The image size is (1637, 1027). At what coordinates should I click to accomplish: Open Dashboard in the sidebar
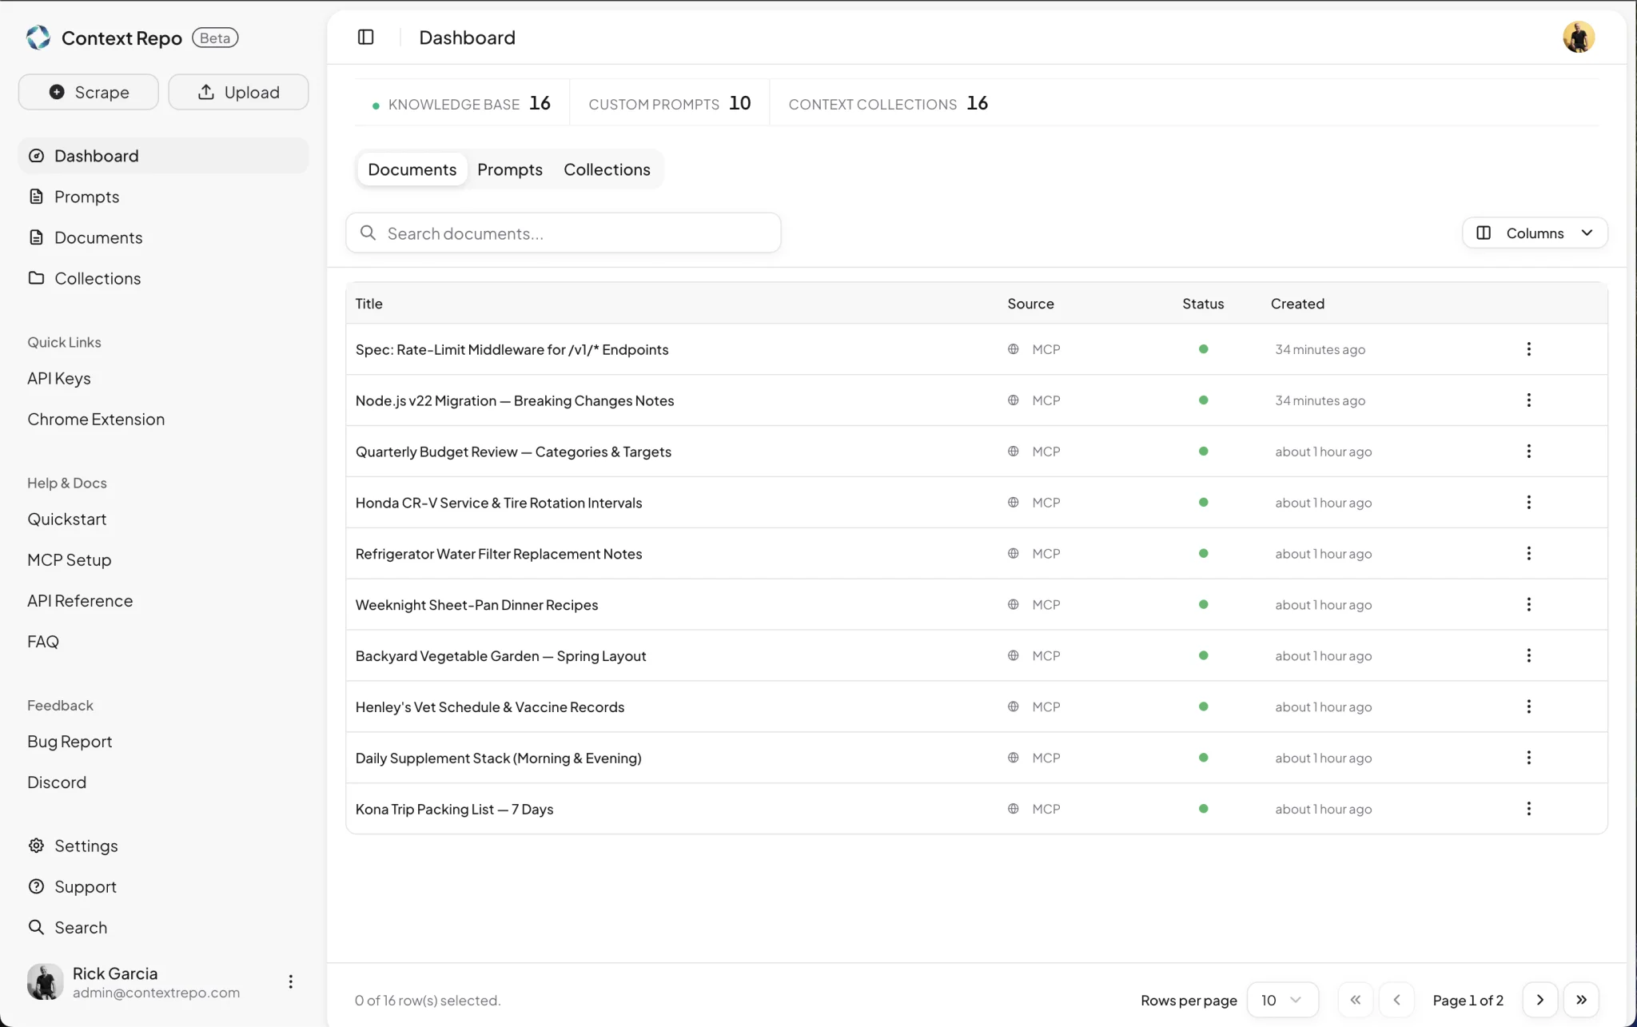pos(163,156)
